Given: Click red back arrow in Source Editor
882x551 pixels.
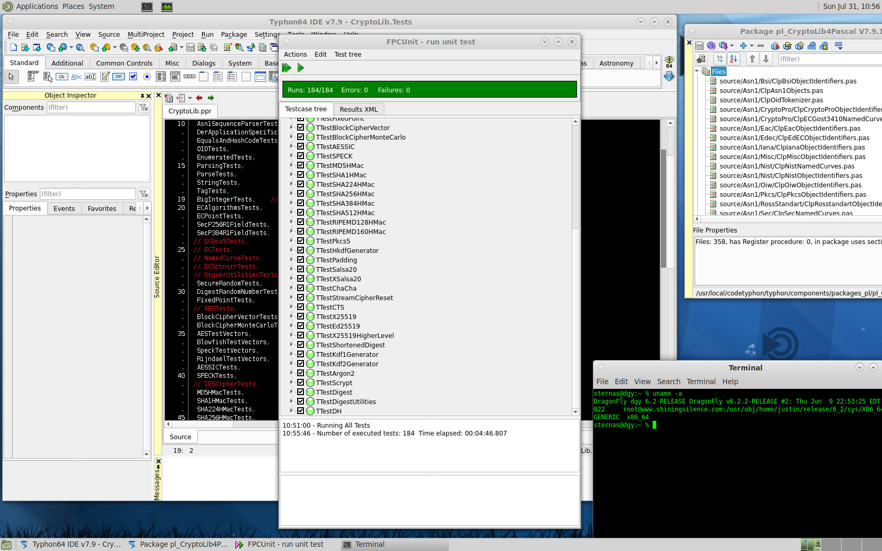Looking at the screenshot, I should (199, 98).
